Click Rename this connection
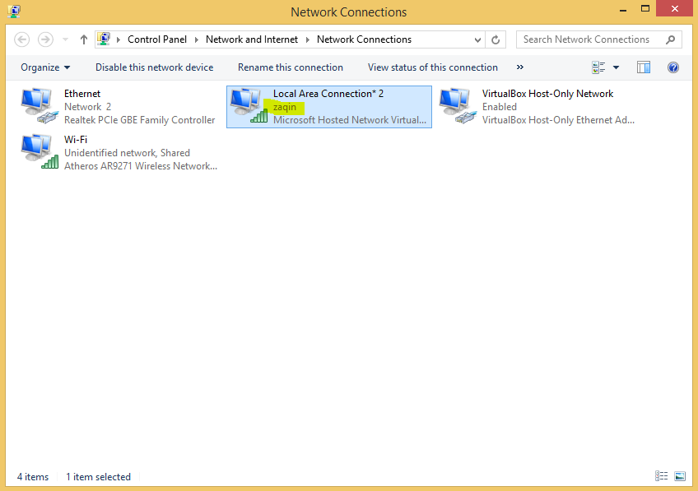 click(291, 67)
